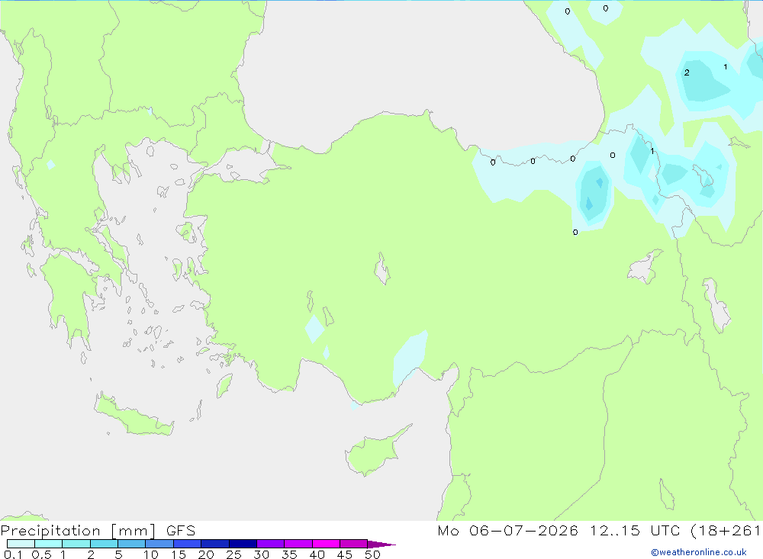Click the 30–35 mm violet legend swatch

point(270,544)
